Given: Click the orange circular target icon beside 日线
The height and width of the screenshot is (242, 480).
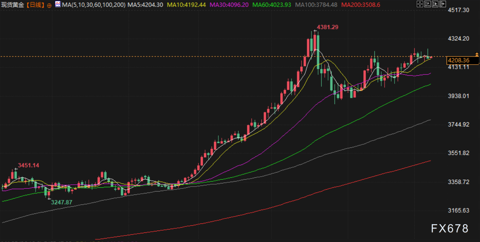Looking at the screenshot, I should (49, 5).
